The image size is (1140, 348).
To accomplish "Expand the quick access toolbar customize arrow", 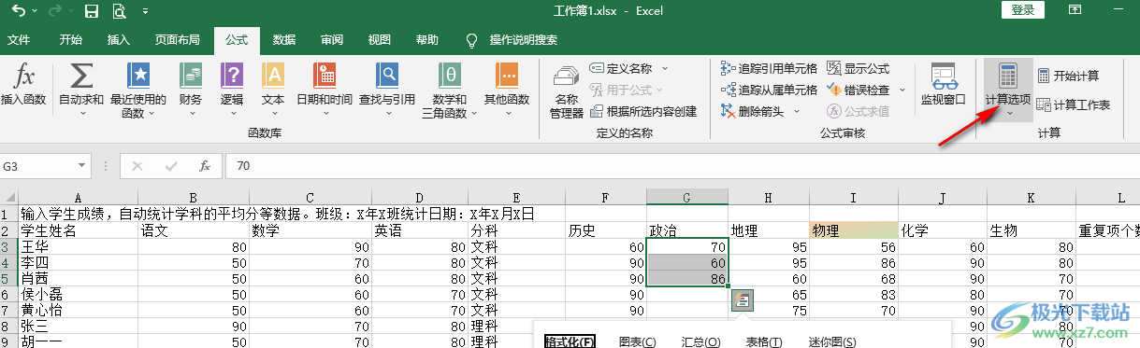I will coord(145,12).
